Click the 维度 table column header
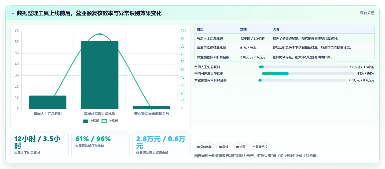This screenshot has width=385, height=169. pos(200,29)
